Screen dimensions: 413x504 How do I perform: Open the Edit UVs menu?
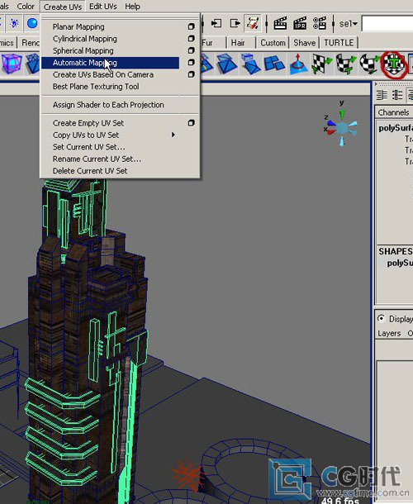tap(103, 7)
